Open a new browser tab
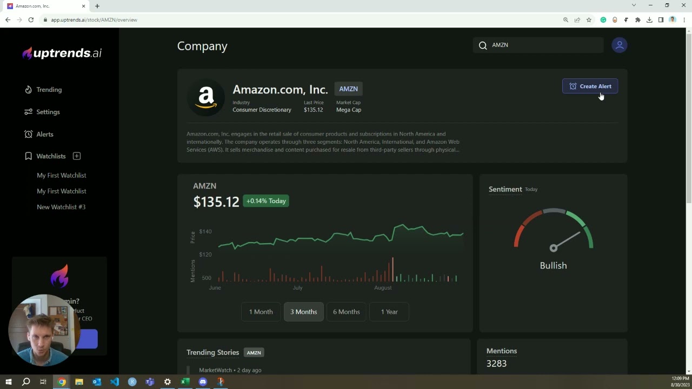This screenshot has height=389, width=692. pyautogui.click(x=97, y=6)
